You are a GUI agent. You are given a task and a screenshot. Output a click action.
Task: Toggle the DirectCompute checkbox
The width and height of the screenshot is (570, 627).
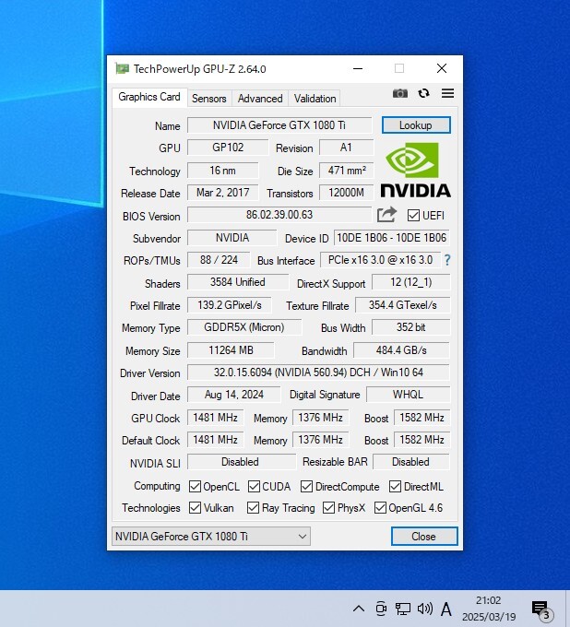307,486
